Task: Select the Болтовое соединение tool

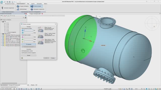Action: point(8,8)
